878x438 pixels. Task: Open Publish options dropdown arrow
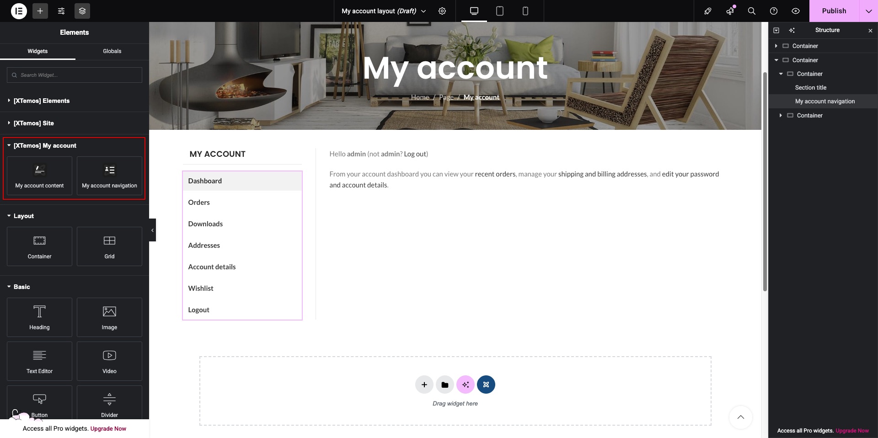pos(868,11)
